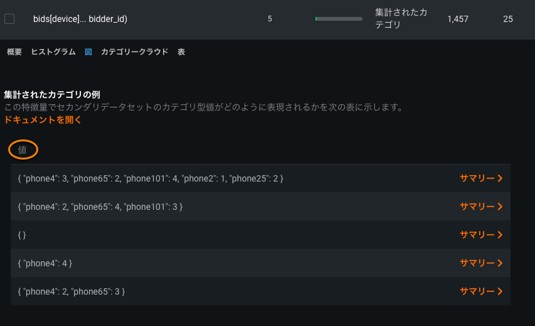This screenshot has height=326, width=535.
Task: Click the { } empty value cell
Action: (23, 235)
